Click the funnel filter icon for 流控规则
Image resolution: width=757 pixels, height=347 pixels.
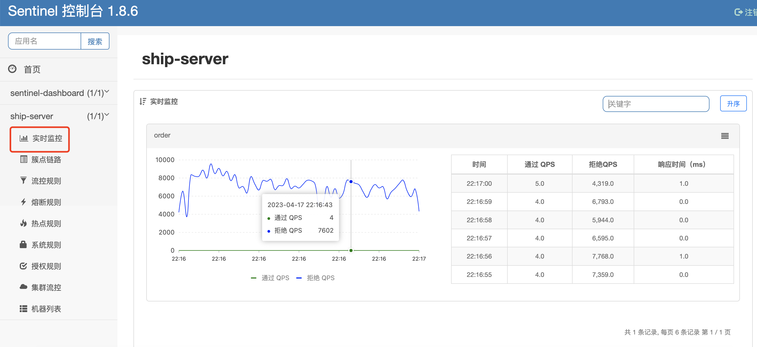23,181
